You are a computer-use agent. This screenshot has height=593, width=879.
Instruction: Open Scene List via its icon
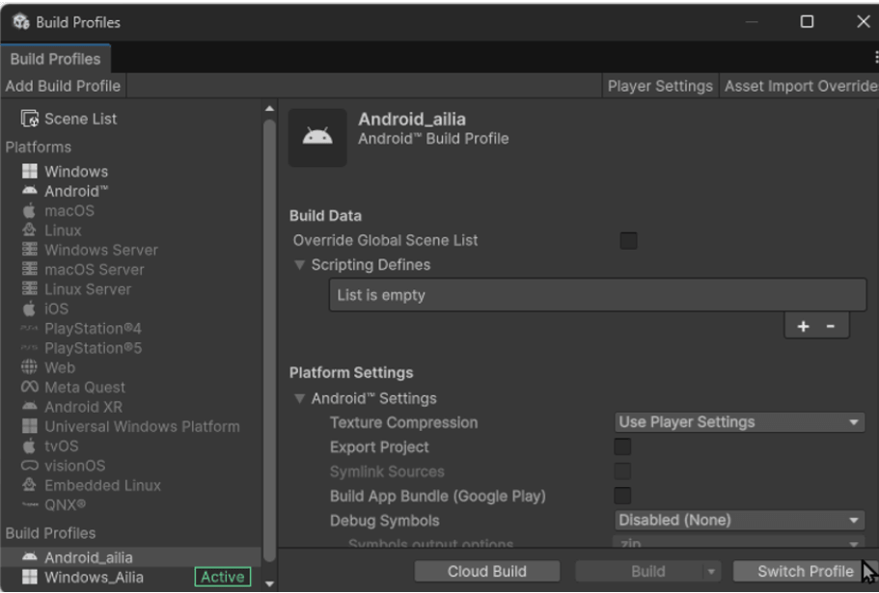tap(30, 119)
